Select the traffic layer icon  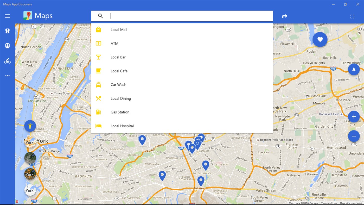[x=7, y=31]
